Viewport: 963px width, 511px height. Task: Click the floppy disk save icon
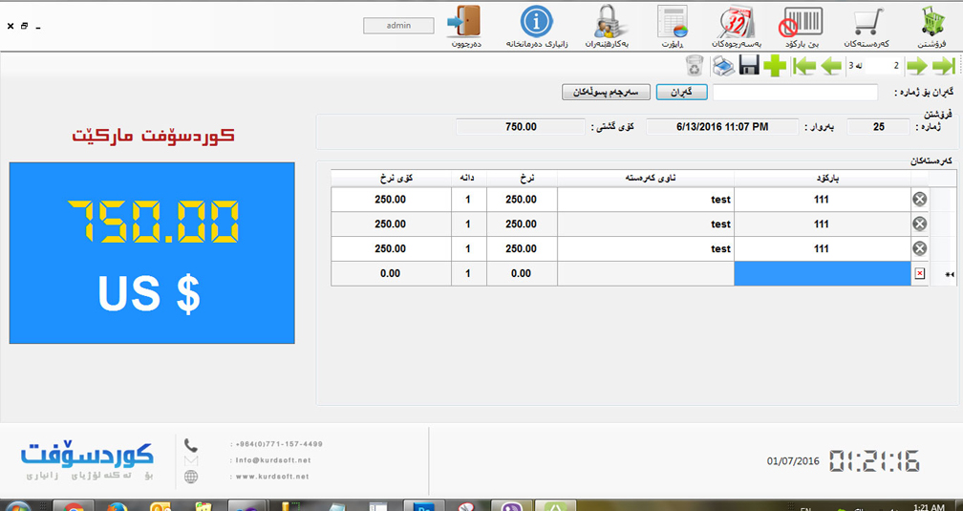point(749,65)
